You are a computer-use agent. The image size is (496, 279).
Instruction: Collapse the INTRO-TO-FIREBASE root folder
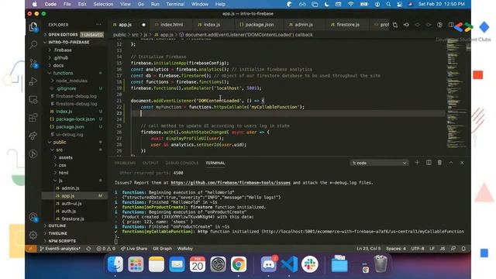pyautogui.click(x=74, y=42)
